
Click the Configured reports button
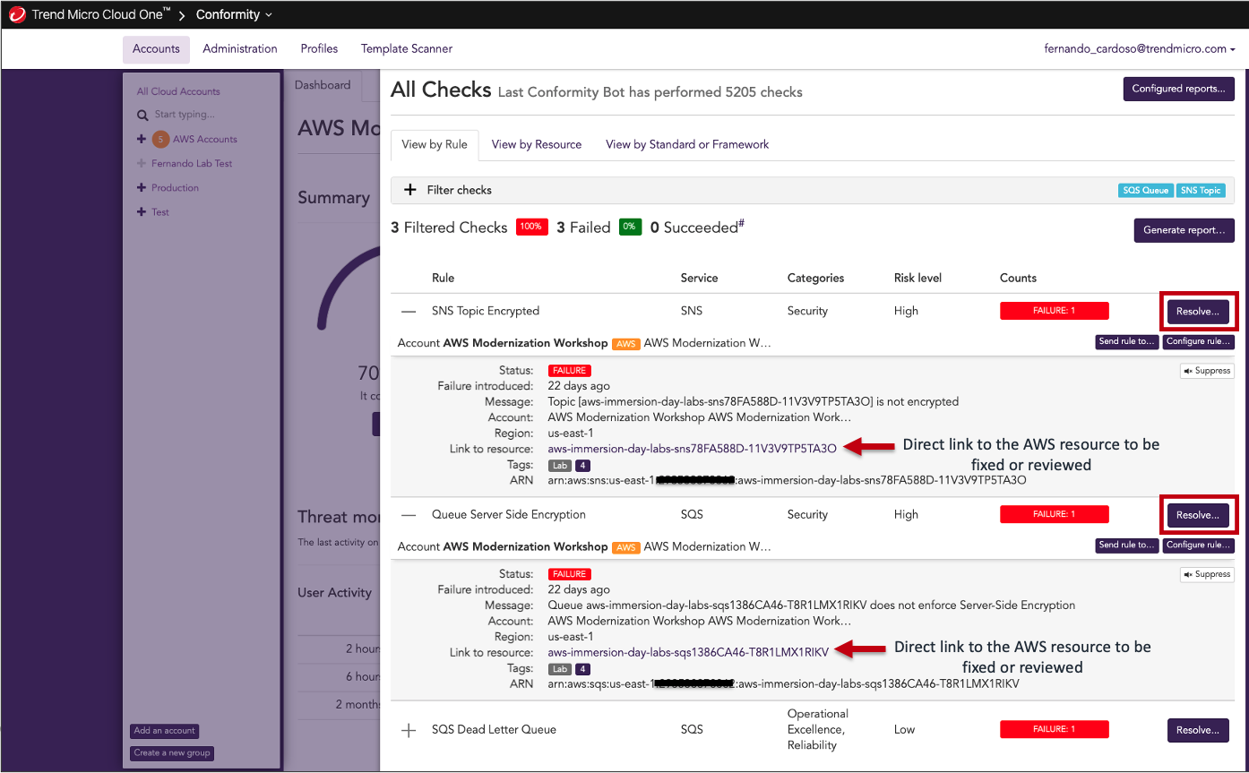(x=1178, y=89)
